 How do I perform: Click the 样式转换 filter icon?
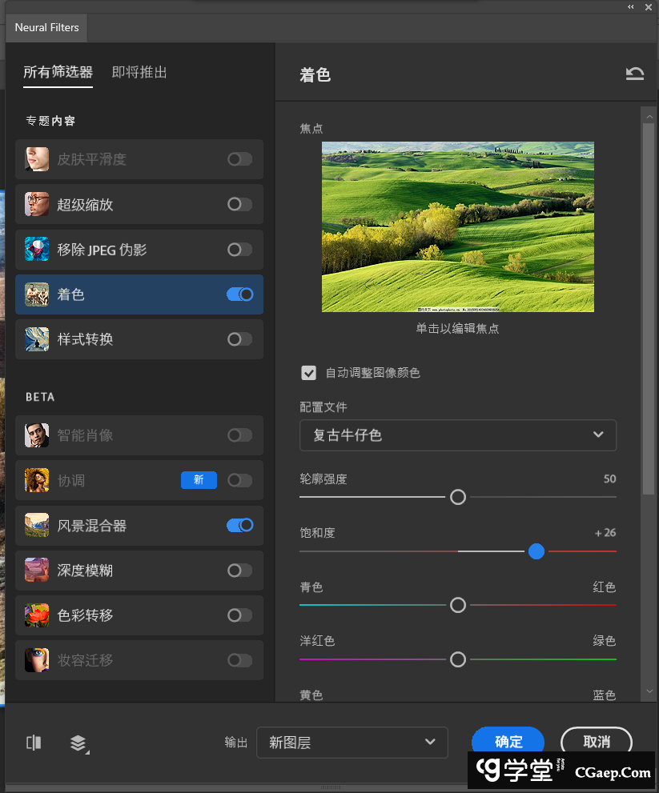click(x=37, y=339)
